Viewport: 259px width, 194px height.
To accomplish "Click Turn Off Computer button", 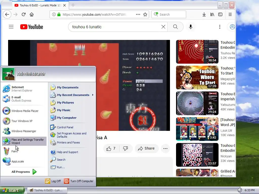I will pyautogui.click(x=79, y=181).
